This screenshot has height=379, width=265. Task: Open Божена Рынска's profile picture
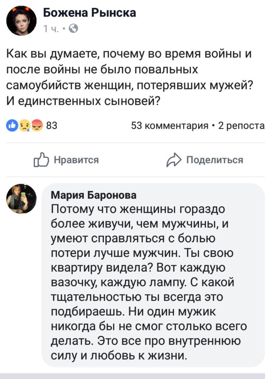[22, 21]
